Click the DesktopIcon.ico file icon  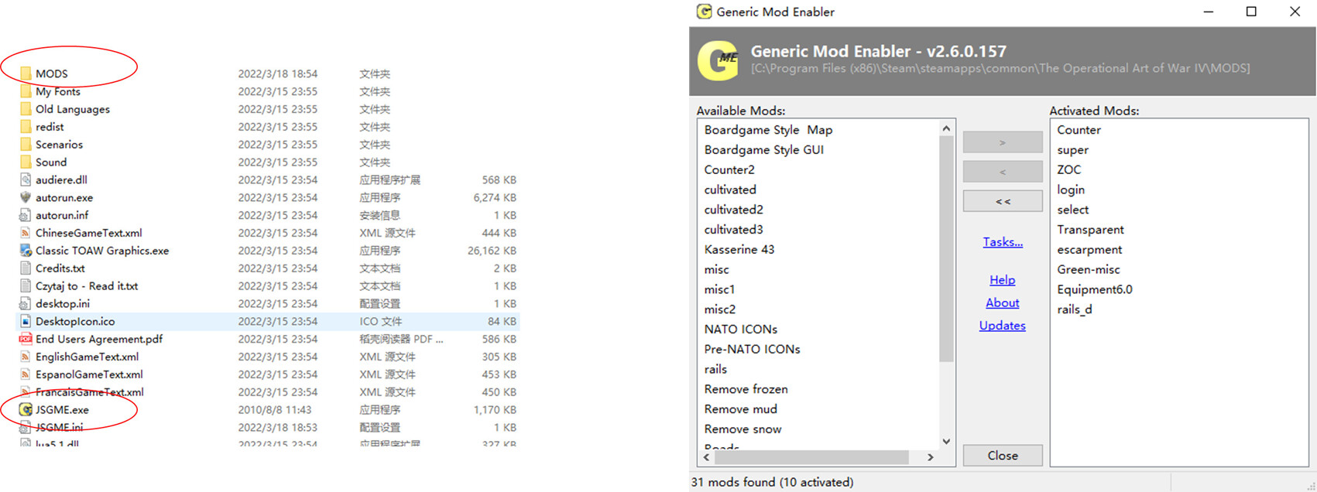26,321
